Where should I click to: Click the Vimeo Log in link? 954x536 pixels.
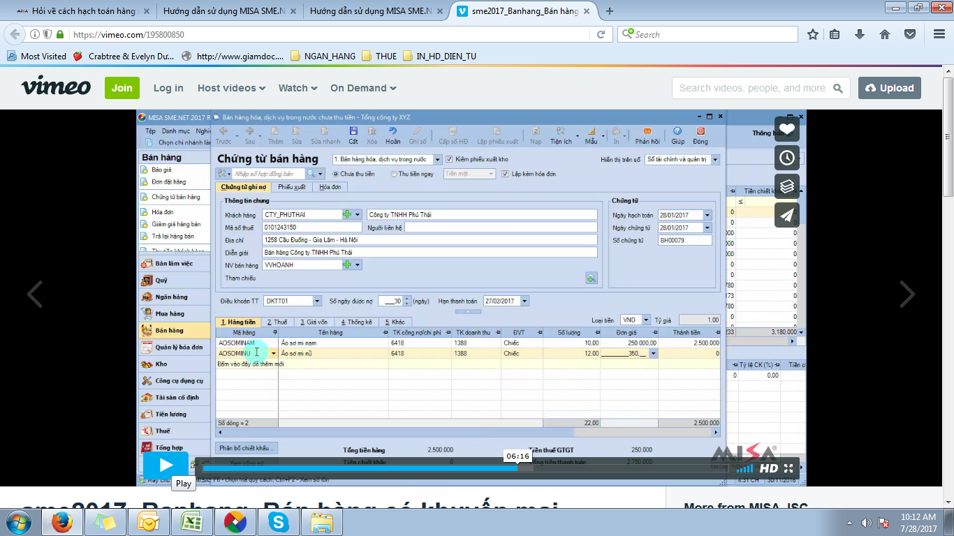[x=168, y=88]
